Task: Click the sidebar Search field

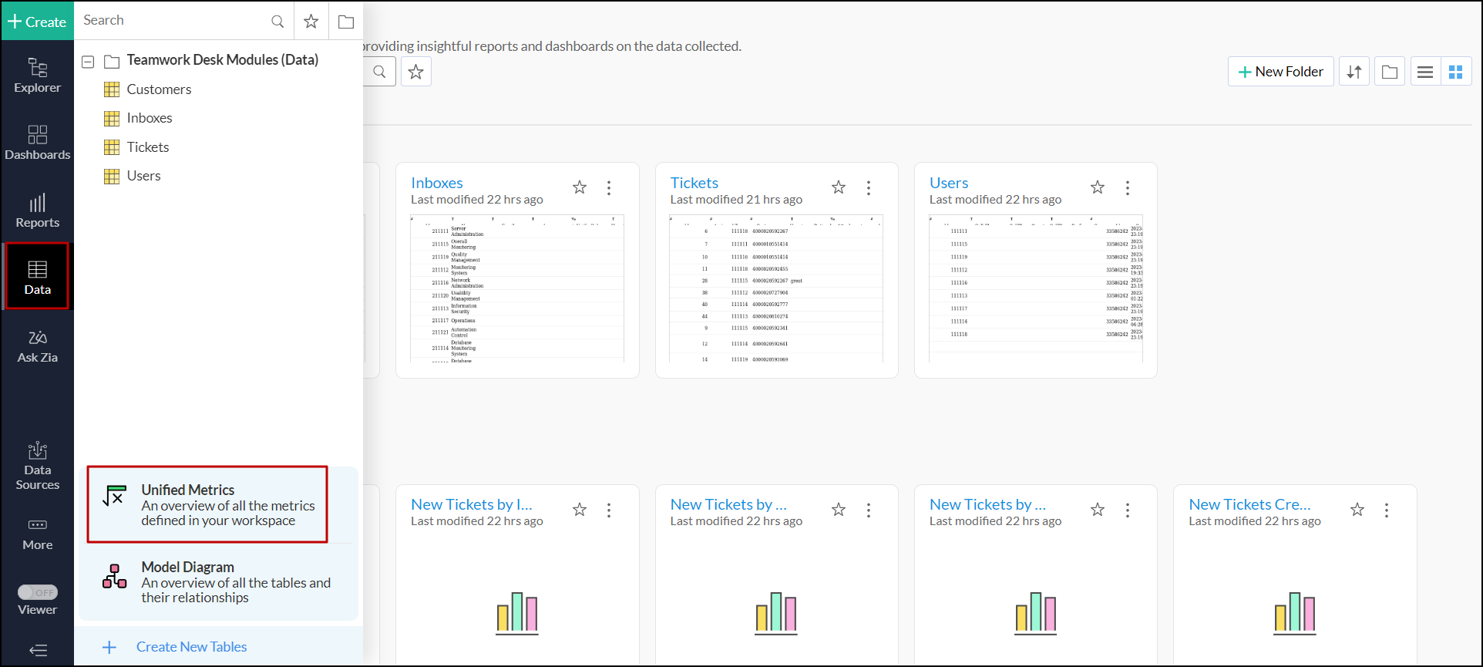Action: pyautogui.click(x=174, y=21)
